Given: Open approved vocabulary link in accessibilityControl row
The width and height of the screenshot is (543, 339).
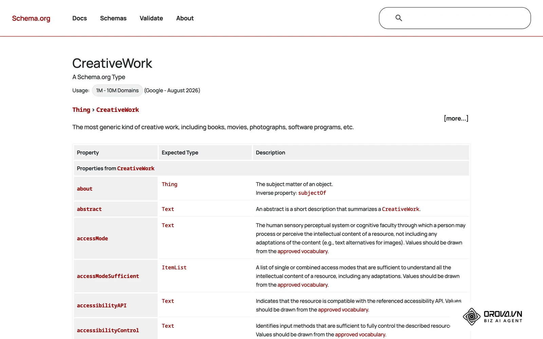Looking at the screenshot, I should pyautogui.click(x=360, y=335).
